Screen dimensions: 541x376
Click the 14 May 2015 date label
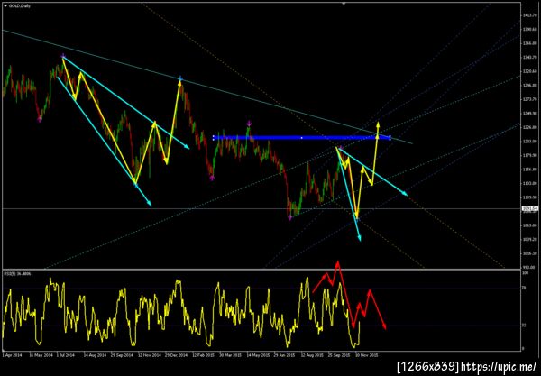click(x=258, y=355)
